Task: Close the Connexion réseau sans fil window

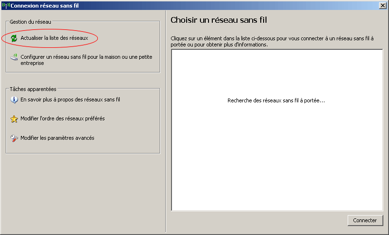Action: [x=383, y=5]
